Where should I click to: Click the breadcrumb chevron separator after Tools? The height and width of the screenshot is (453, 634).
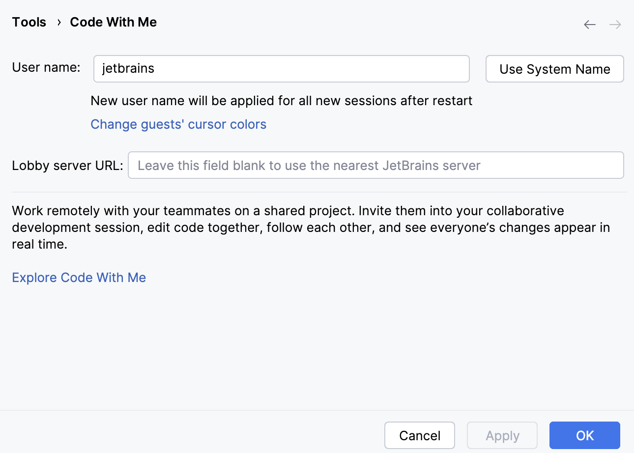(58, 22)
